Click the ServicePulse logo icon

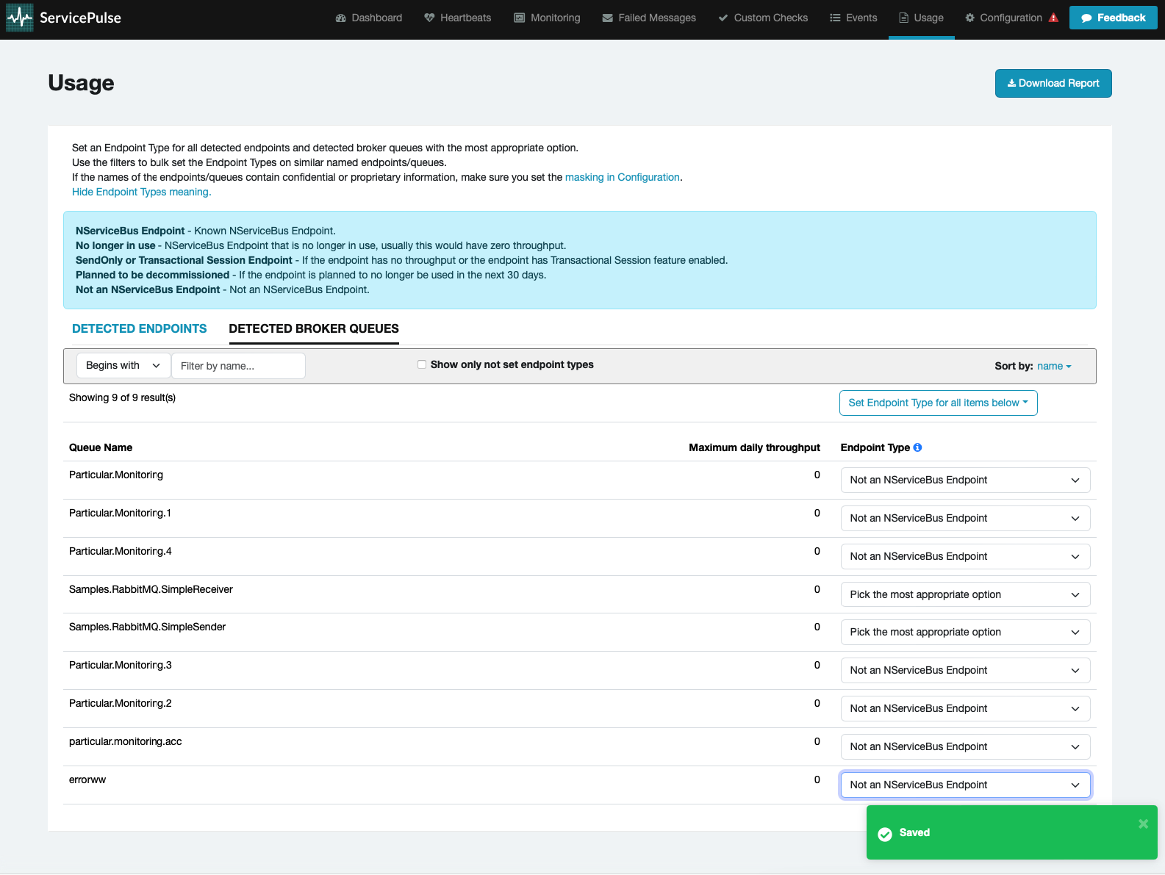(20, 18)
